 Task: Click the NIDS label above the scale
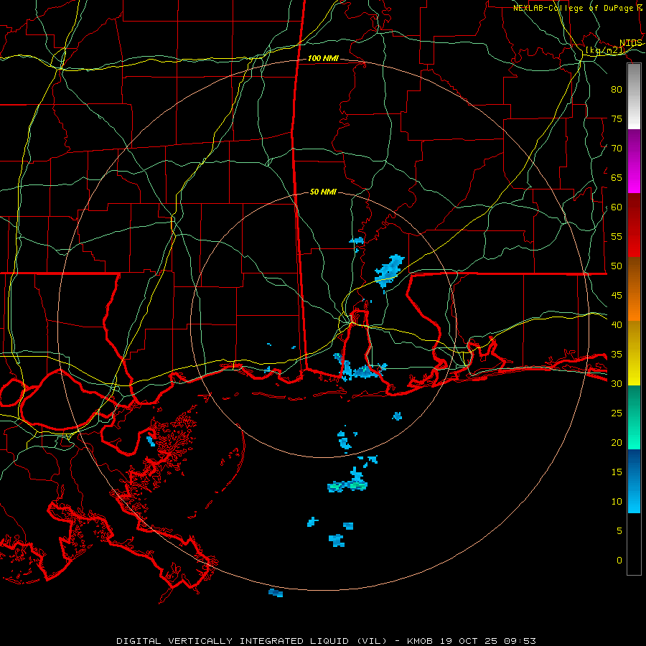coord(631,43)
